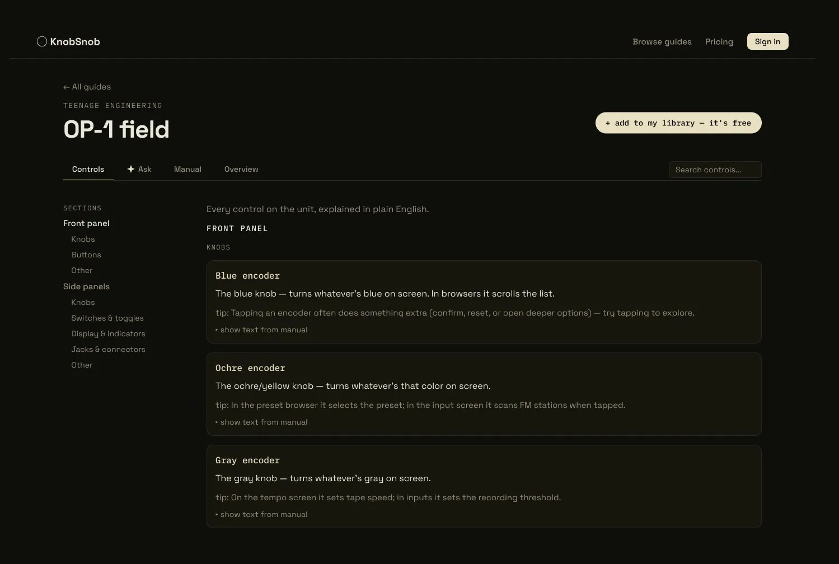This screenshot has width=839, height=564.
Task: Click the OP-1 field page heading
Action: (116, 129)
